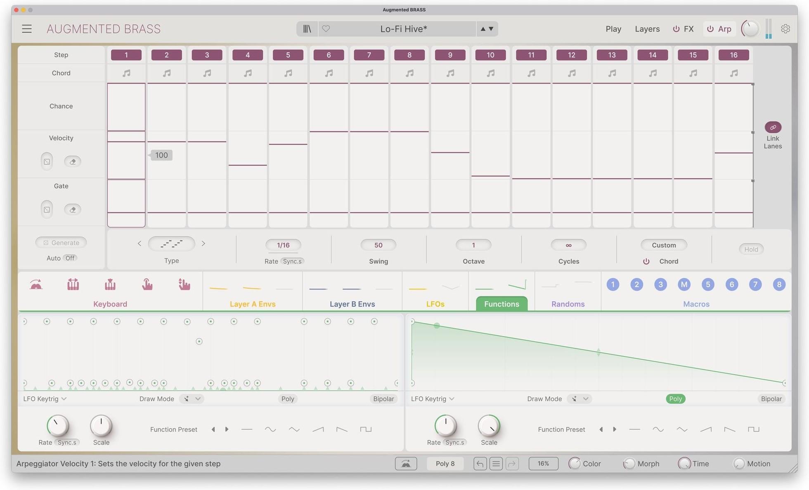Switch to the Randoms tab

point(568,304)
